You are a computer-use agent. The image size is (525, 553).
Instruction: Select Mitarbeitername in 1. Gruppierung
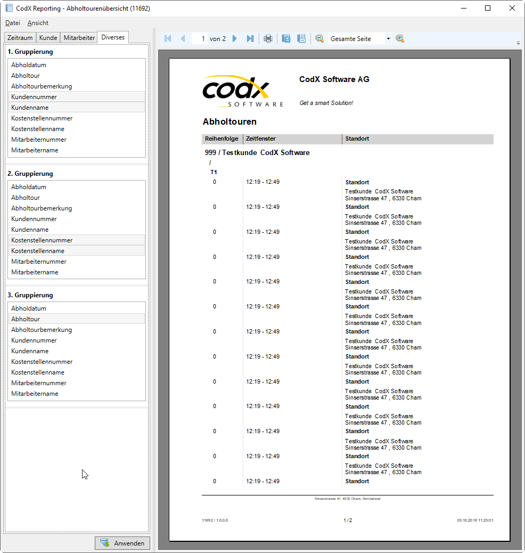click(77, 150)
